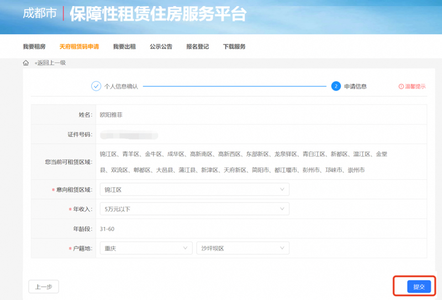Screen dimensions: 442x300
Task: Go to the home page icon
Action: point(26,63)
